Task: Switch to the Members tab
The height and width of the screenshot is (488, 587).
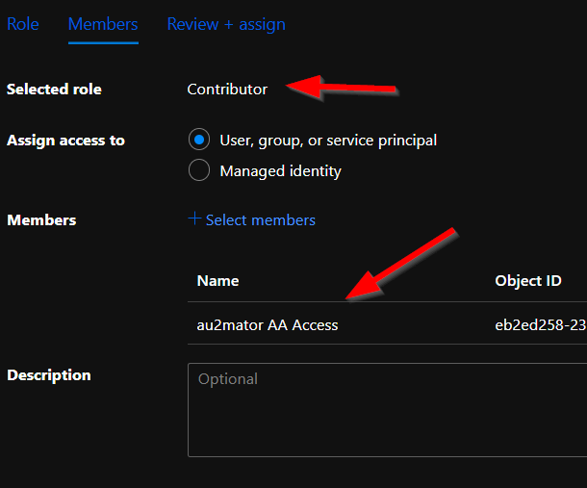Action: point(103,24)
